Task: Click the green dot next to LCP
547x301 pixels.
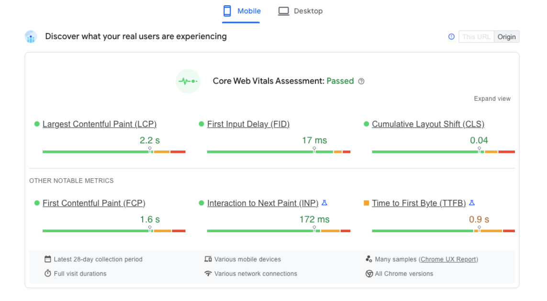Action: coord(37,124)
